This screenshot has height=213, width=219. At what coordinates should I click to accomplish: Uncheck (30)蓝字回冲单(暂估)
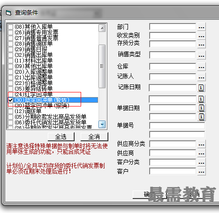(x=10, y=100)
